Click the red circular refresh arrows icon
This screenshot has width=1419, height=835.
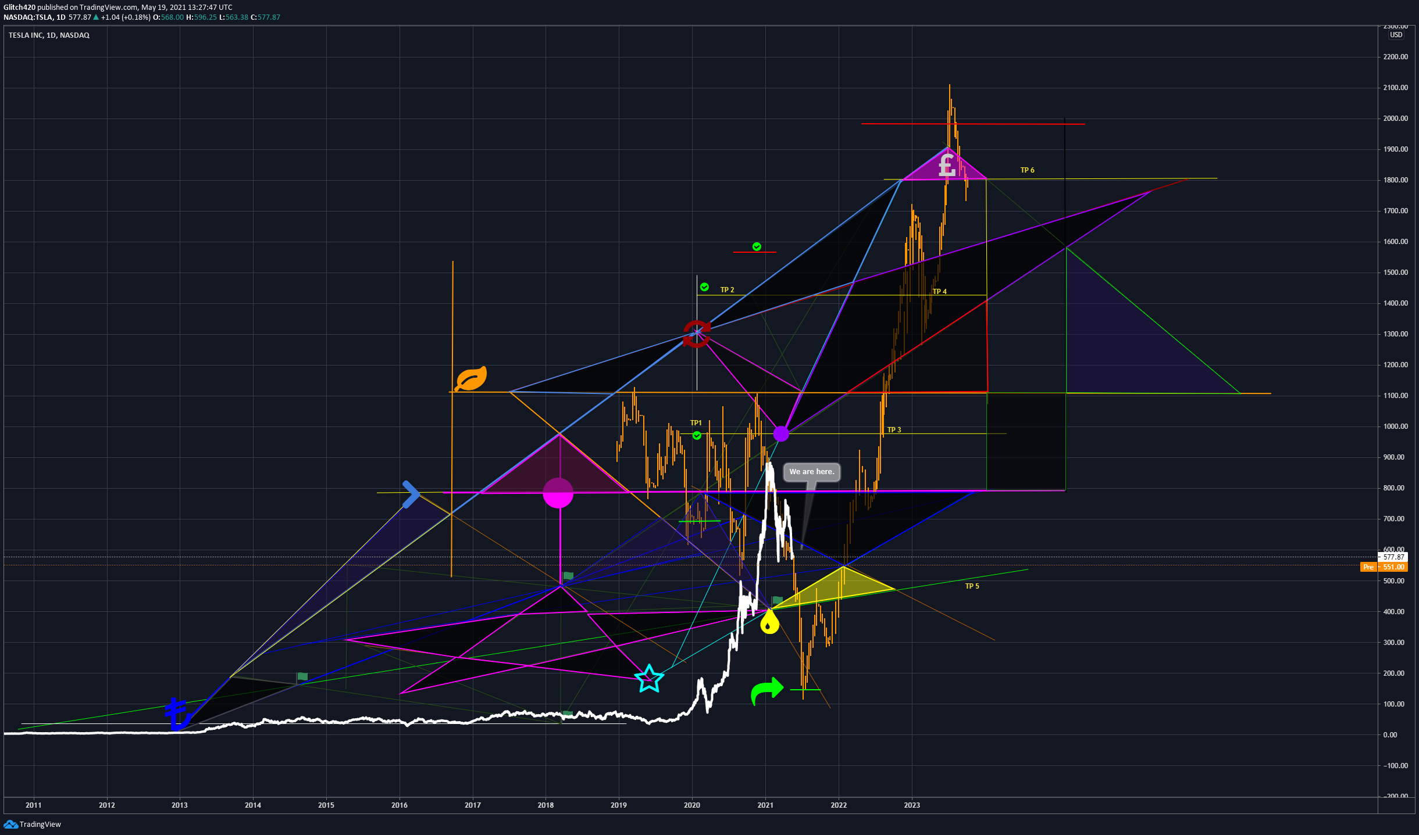point(697,334)
